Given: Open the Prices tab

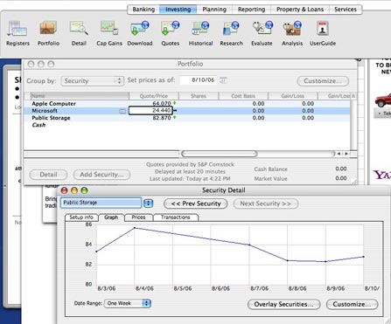Looking at the screenshot, I should [x=138, y=217].
